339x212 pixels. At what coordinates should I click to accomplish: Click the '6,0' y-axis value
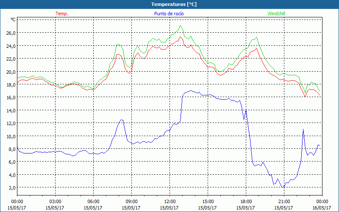12,162
